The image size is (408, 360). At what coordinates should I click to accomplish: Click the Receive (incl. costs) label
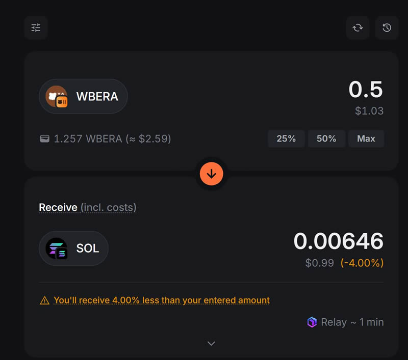point(87,207)
